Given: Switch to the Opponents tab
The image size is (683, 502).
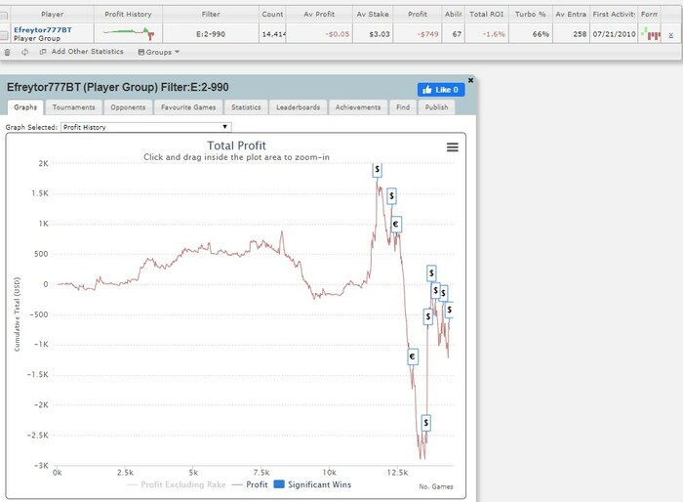Looking at the screenshot, I should (128, 107).
